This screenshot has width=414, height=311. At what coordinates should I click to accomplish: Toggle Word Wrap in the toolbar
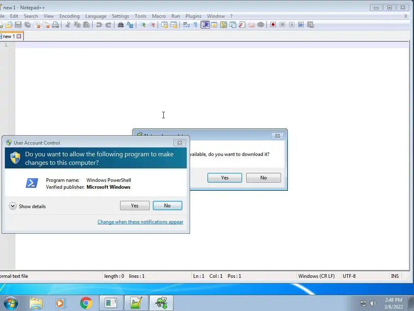(186, 25)
